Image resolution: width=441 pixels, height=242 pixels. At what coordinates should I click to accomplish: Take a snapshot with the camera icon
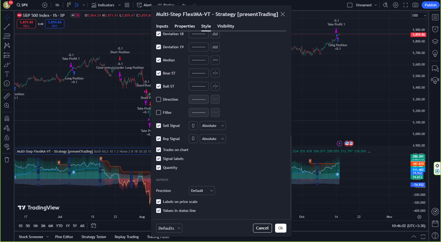(415, 5)
